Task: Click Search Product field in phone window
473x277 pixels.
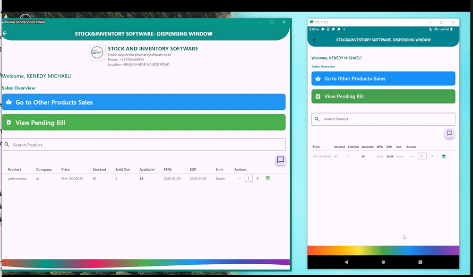Action: click(383, 119)
